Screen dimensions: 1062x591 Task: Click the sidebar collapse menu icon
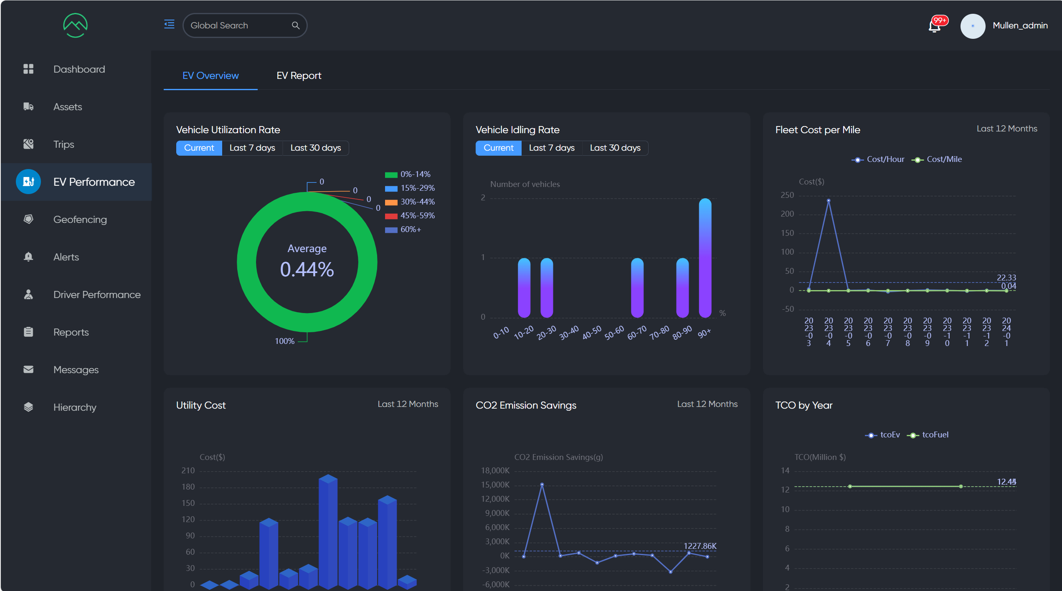[x=169, y=24]
